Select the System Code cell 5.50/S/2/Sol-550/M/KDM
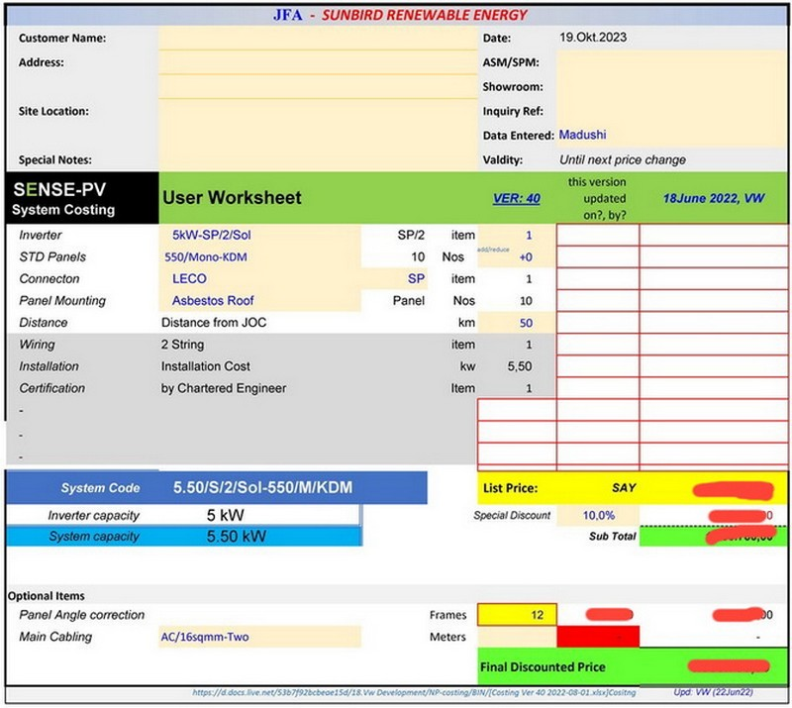The height and width of the screenshot is (708, 792). point(263,487)
